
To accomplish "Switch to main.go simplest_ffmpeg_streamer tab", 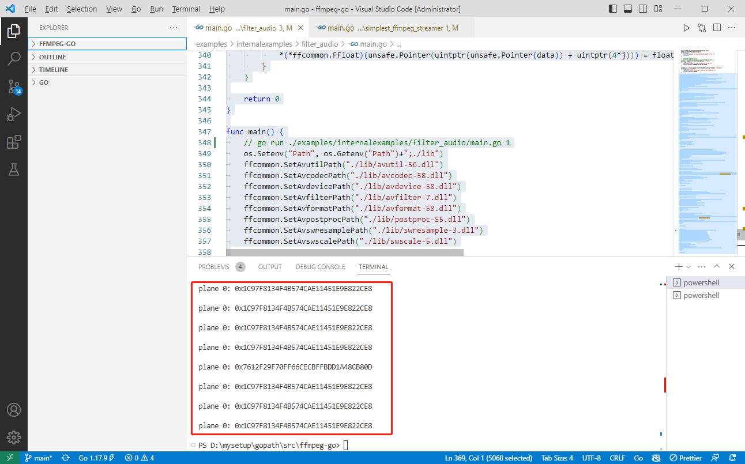I will tap(392, 28).
